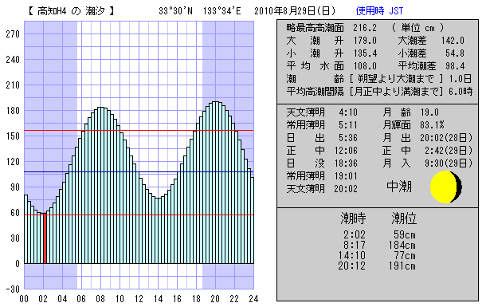486x307 pixels.
Task: Click the moonset '月入' time 9:30(29日)
Action: [x=449, y=163]
